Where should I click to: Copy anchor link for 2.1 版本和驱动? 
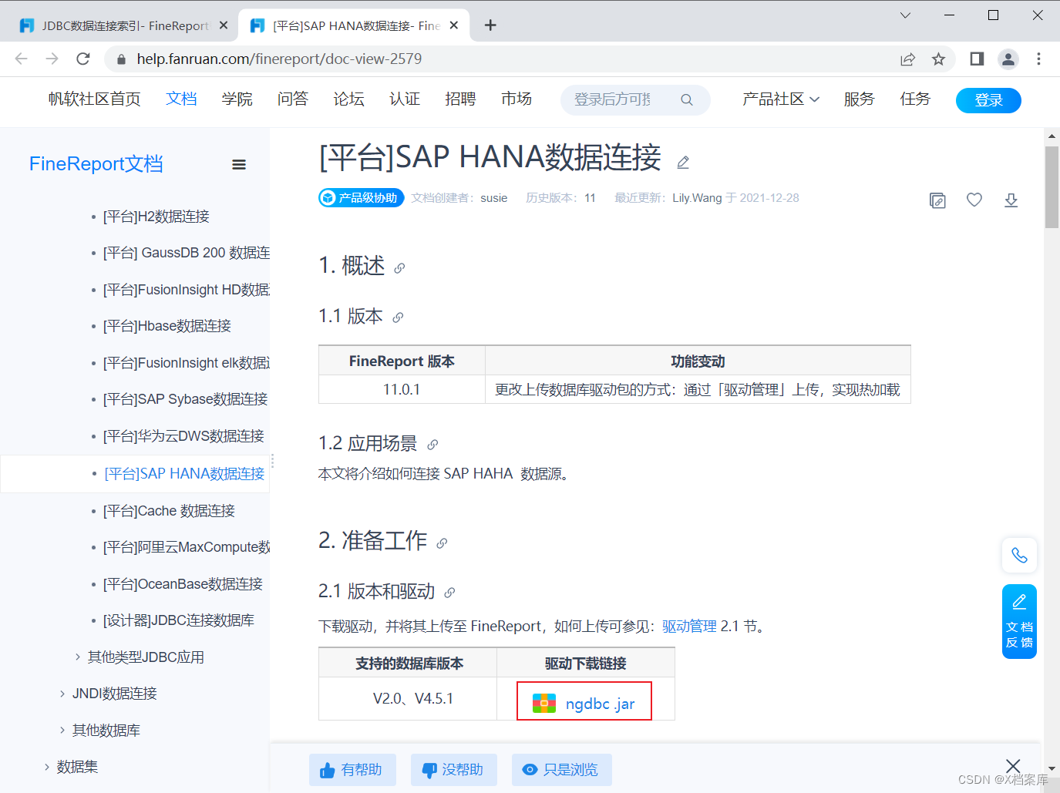tap(449, 593)
